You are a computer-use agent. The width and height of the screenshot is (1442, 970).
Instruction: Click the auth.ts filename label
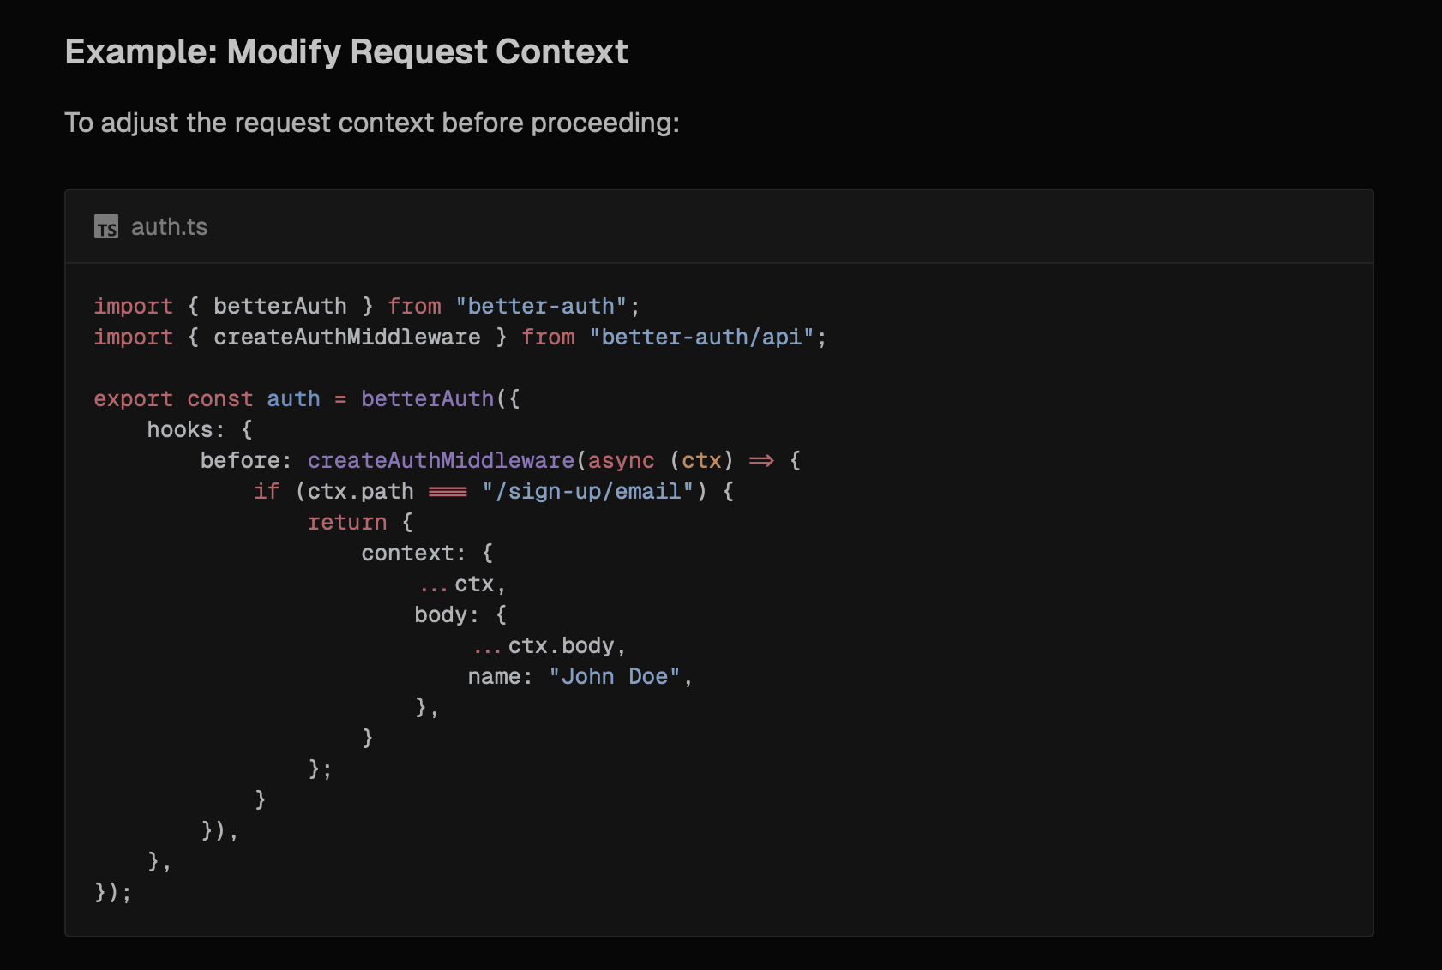(x=169, y=227)
